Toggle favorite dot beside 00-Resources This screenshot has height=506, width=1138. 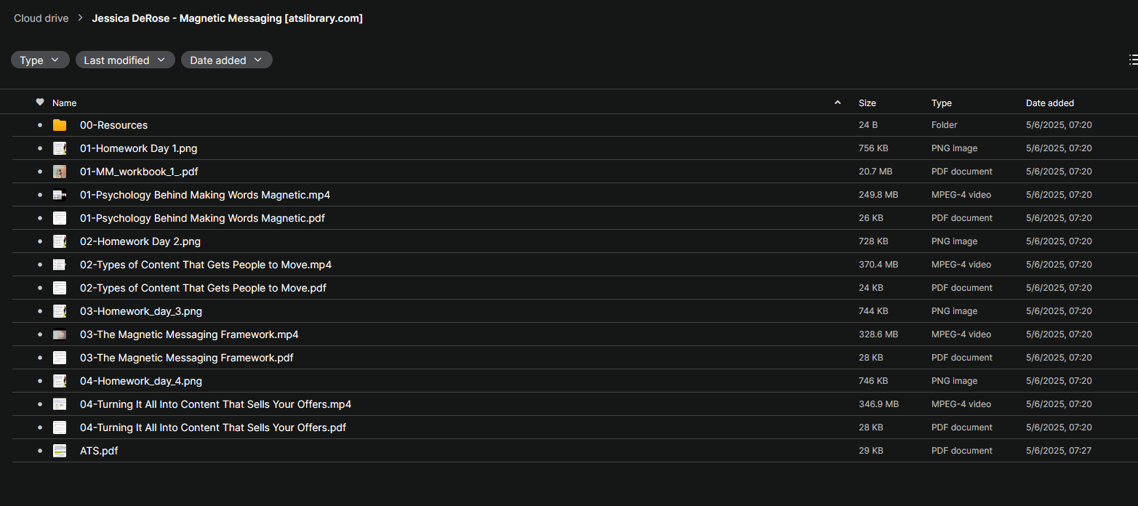[x=40, y=125]
